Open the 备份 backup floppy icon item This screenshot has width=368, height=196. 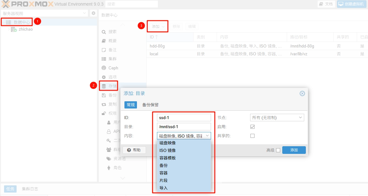104,95
